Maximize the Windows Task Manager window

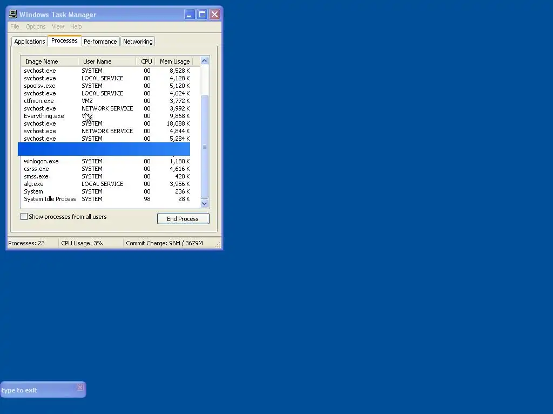click(x=202, y=15)
